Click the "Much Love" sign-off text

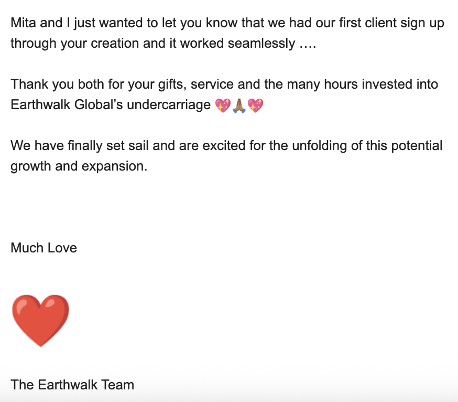tap(43, 248)
